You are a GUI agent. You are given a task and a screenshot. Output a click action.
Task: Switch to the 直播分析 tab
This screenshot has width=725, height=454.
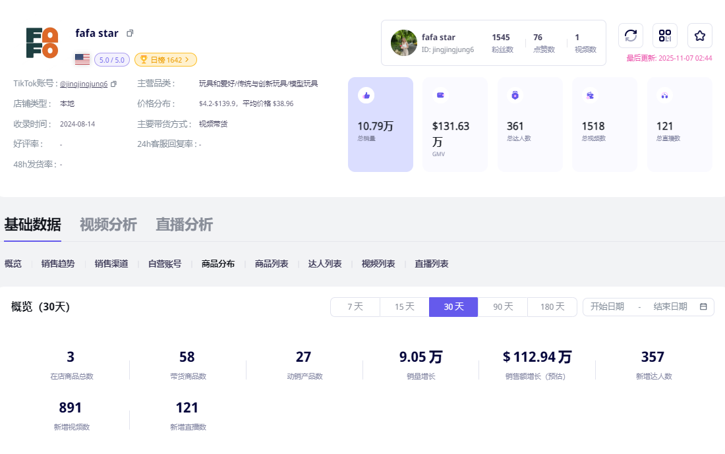pos(184,225)
